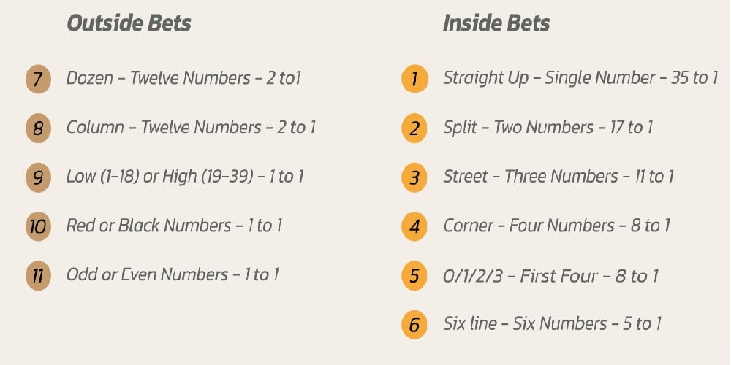
Task: Click the orange number 6 badge
Action: coord(414,324)
